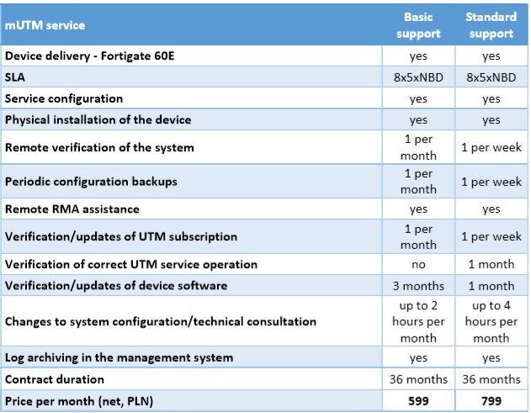
Task: Click 'Verification/updates of UTM subscription' label
Action: (121, 236)
